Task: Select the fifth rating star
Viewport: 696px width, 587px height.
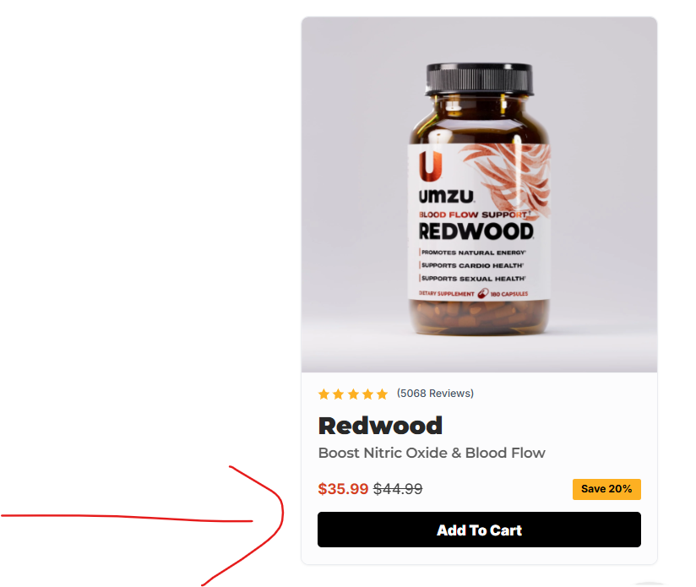Action: (x=382, y=394)
